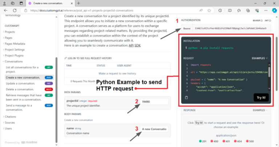Add this page to favorites star

point(209,10)
